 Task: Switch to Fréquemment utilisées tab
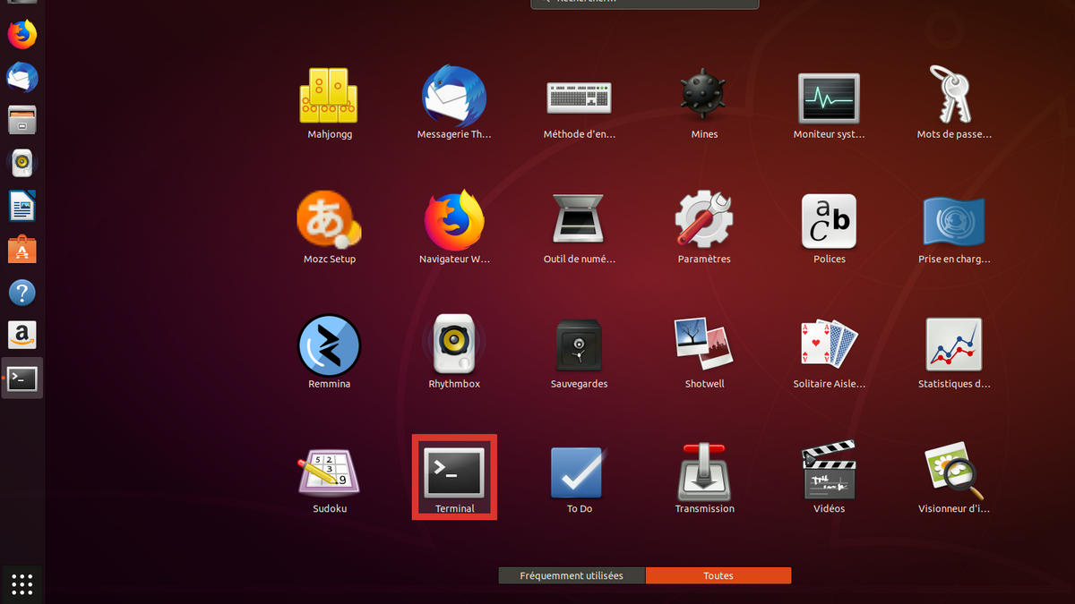[x=572, y=575]
